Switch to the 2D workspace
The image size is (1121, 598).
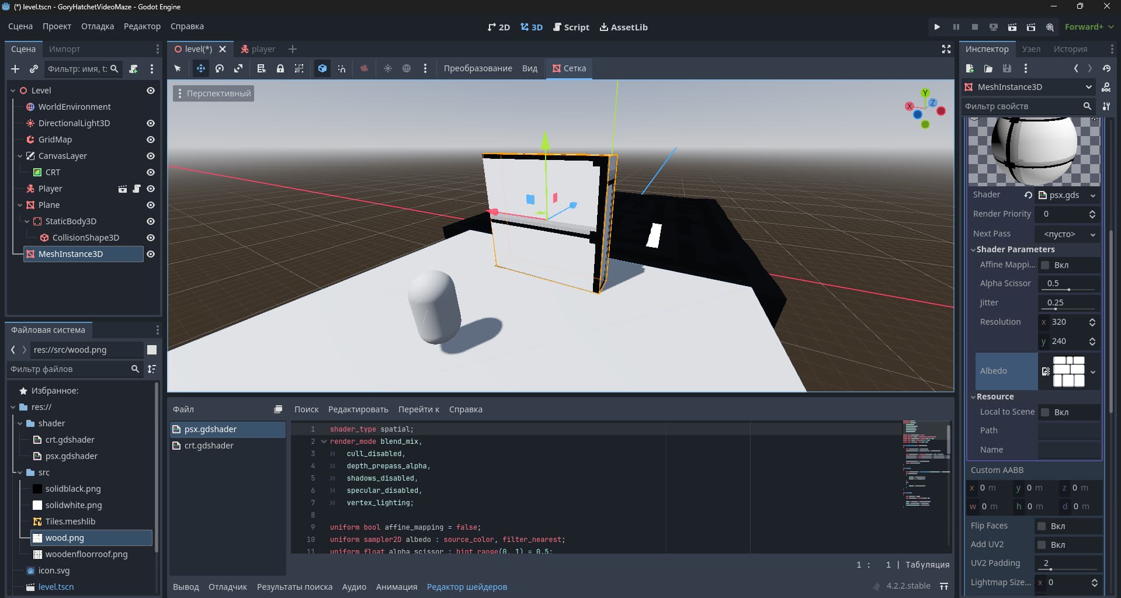[498, 27]
